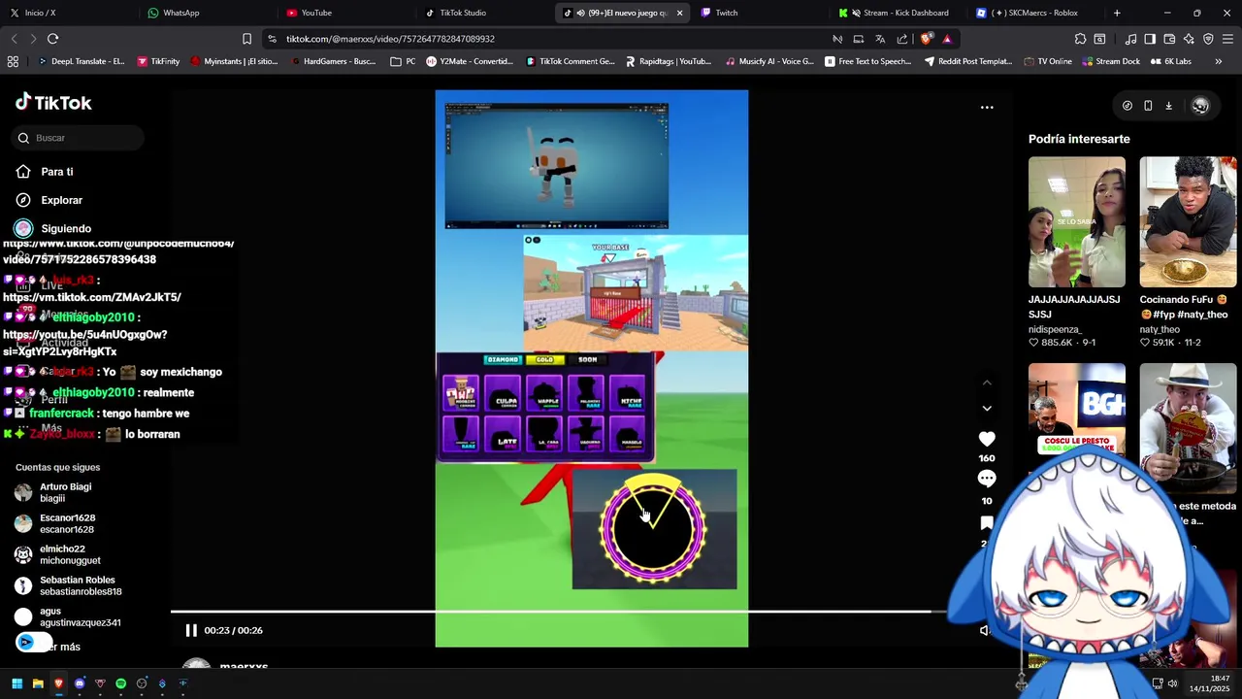The width and height of the screenshot is (1242, 699).
Task: Open the Arturo Biagi followed account
Action: pyautogui.click(x=66, y=492)
